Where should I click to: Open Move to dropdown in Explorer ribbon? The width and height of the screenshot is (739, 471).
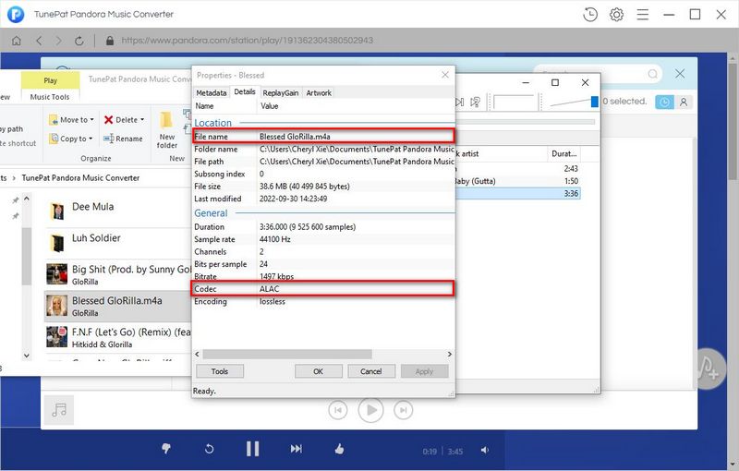[x=71, y=120]
